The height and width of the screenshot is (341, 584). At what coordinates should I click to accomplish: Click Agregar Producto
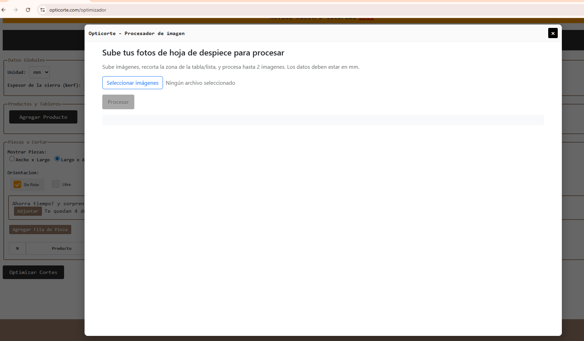click(43, 117)
